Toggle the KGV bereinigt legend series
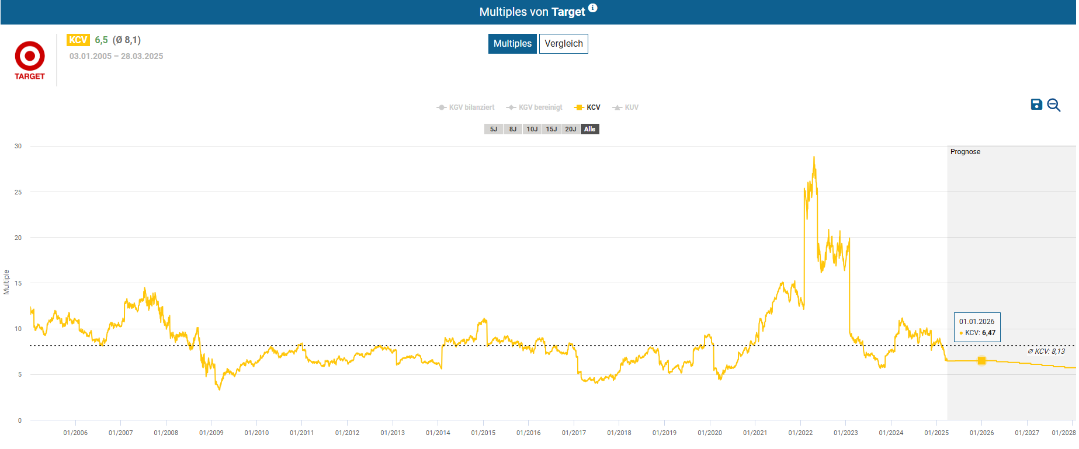Viewport: 1079px width, 449px height. point(534,107)
